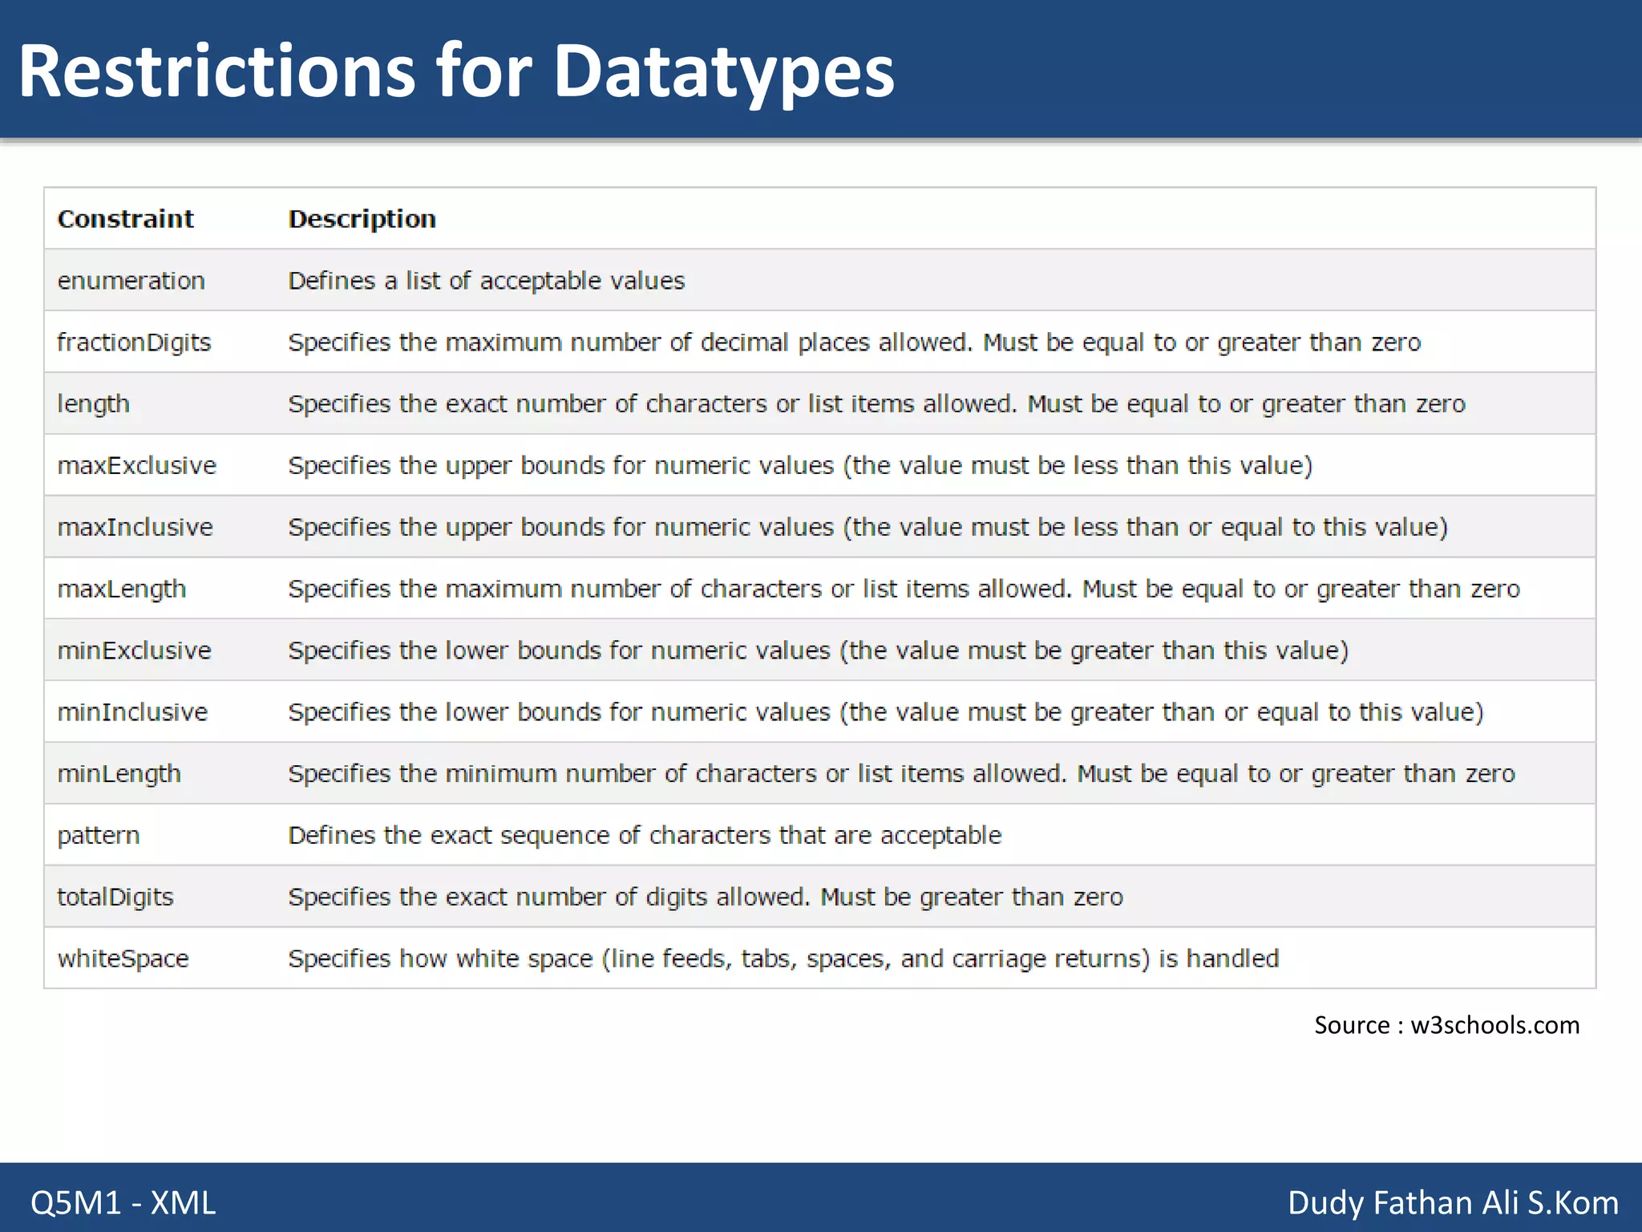Select the 'maxInclusive' constraint cell
The width and height of the screenshot is (1642, 1232).
[x=135, y=527]
